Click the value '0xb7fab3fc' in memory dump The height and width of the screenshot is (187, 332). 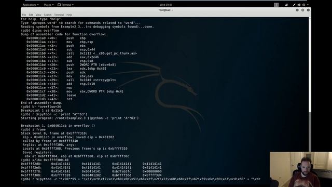coord(121,171)
